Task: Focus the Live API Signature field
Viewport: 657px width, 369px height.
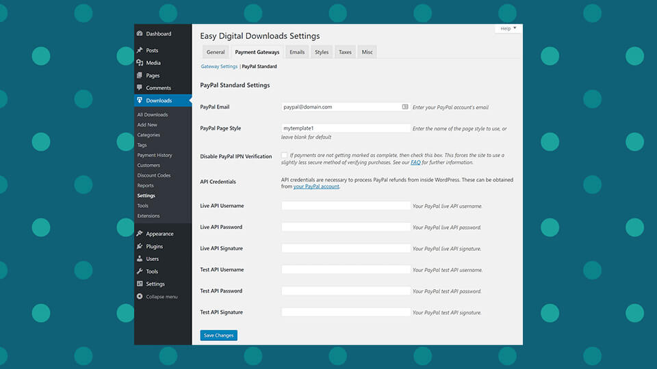Action: (x=346, y=248)
